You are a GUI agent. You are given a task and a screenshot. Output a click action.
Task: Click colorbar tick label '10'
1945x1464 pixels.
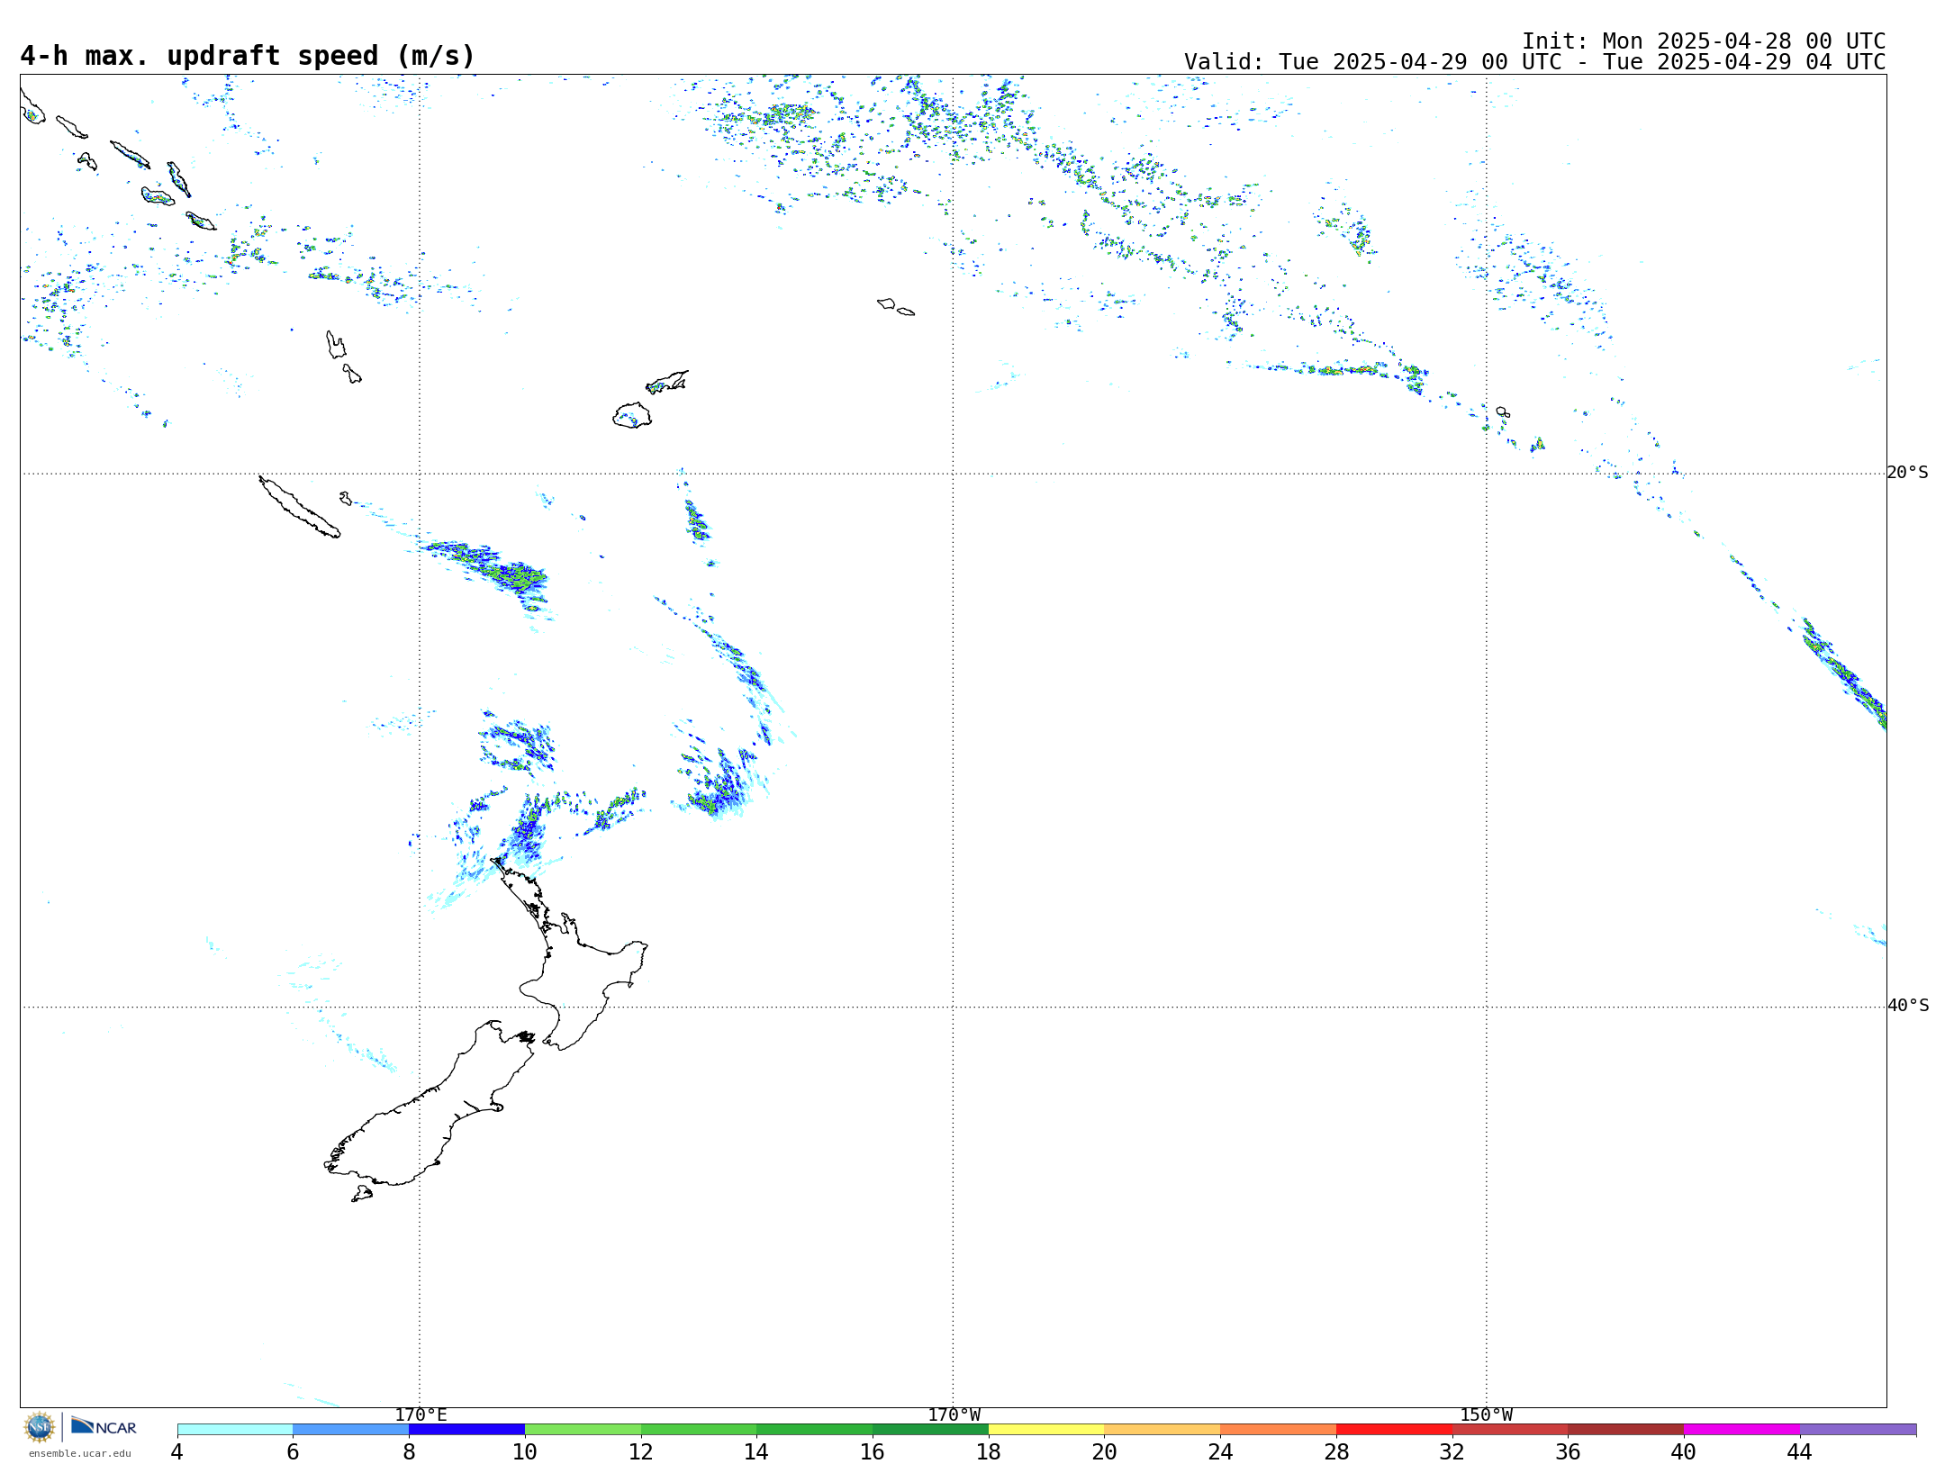tap(524, 1452)
